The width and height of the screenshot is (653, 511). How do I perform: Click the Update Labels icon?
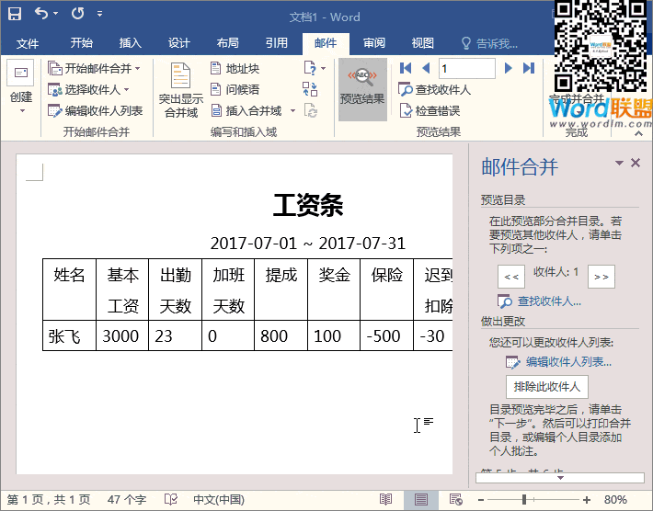(311, 110)
